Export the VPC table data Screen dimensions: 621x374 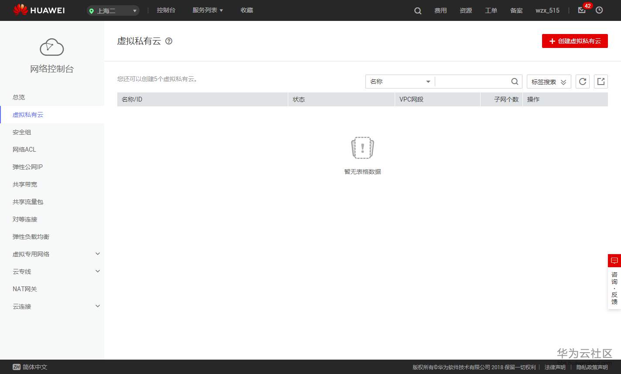point(601,81)
